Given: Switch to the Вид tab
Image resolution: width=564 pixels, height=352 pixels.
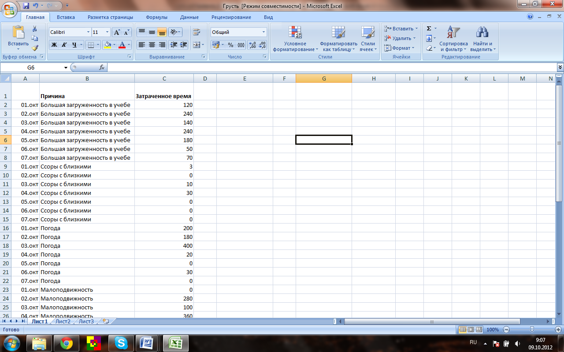Looking at the screenshot, I should tap(268, 17).
